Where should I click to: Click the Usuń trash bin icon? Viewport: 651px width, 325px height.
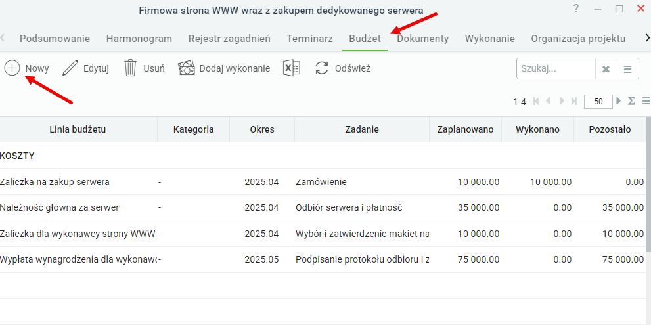[130, 68]
